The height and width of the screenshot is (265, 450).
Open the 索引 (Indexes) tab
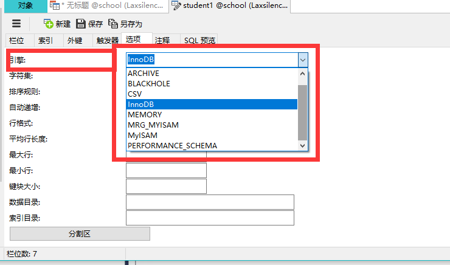point(46,41)
